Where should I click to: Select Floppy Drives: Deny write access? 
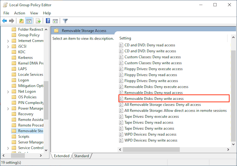[151, 81]
